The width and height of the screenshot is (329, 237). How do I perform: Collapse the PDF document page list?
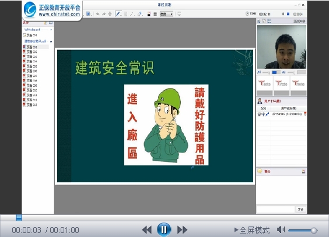(x=51, y=41)
